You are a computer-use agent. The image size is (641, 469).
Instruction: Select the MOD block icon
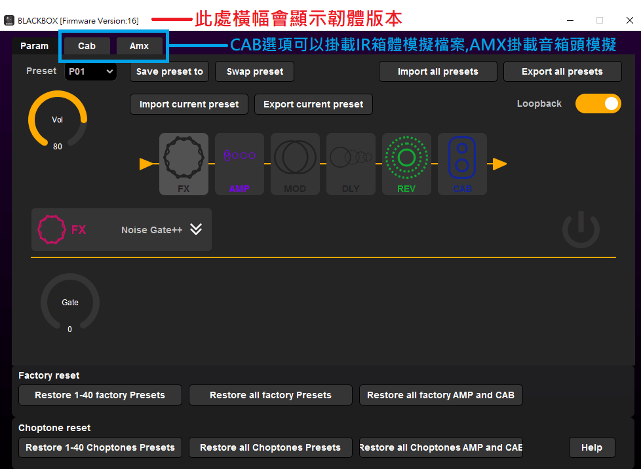point(295,164)
